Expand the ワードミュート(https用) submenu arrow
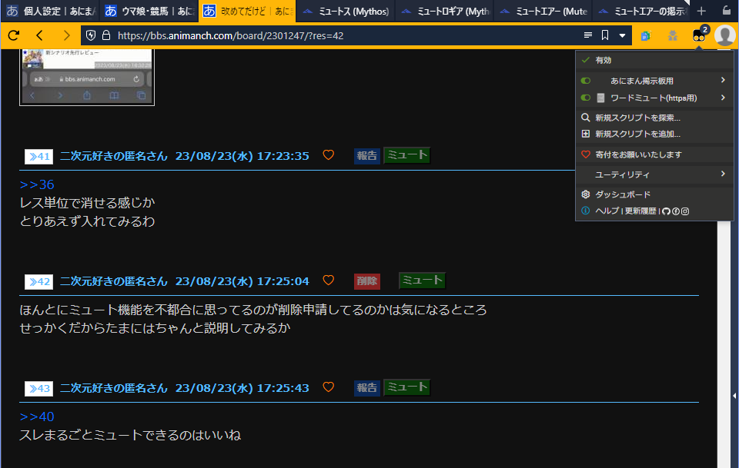739x468 pixels. click(723, 98)
